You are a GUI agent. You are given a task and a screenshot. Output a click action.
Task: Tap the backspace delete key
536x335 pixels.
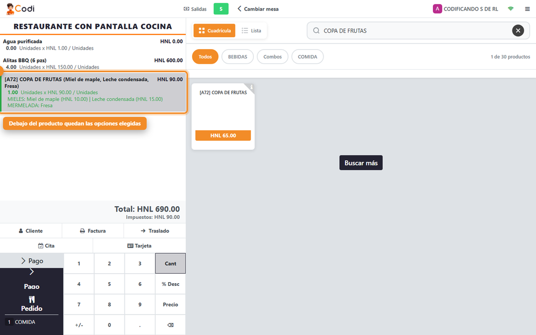tap(170, 325)
